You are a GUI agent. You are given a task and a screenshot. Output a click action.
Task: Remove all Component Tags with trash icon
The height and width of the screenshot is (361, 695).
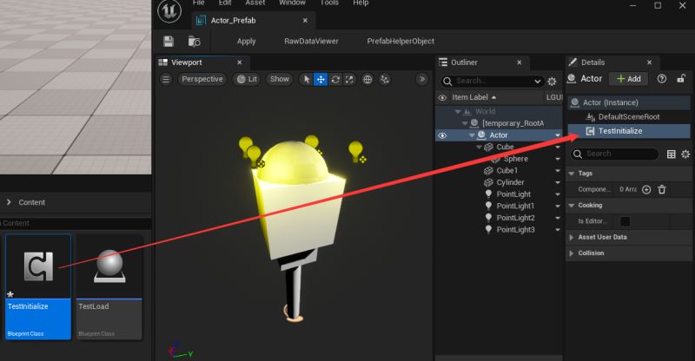[662, 189]
